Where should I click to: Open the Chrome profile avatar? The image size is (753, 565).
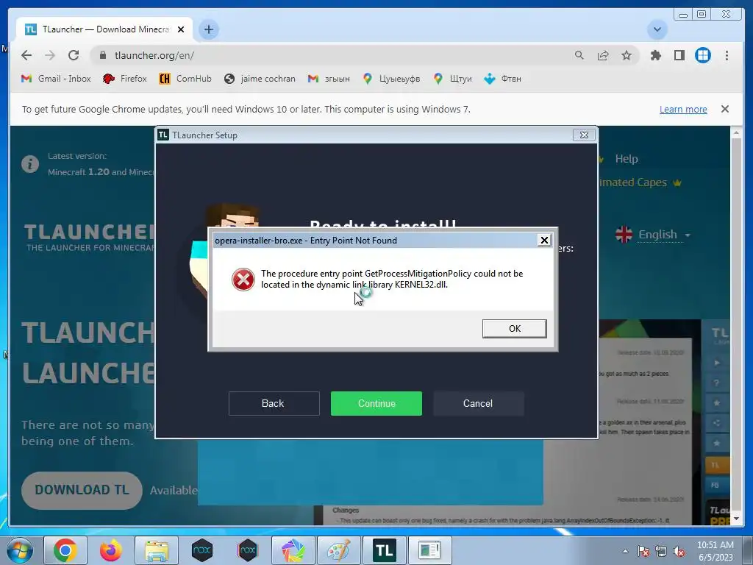[702, 55]
